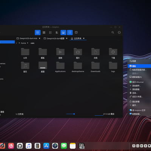Open 新建 in the desktop context menu
Viewport: 151px width, 151px height.
tap(139, 61)
